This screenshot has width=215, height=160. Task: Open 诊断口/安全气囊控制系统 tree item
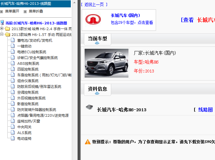[37, 58]
